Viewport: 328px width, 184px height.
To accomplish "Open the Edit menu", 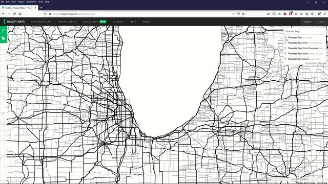I will coord(8,2).
